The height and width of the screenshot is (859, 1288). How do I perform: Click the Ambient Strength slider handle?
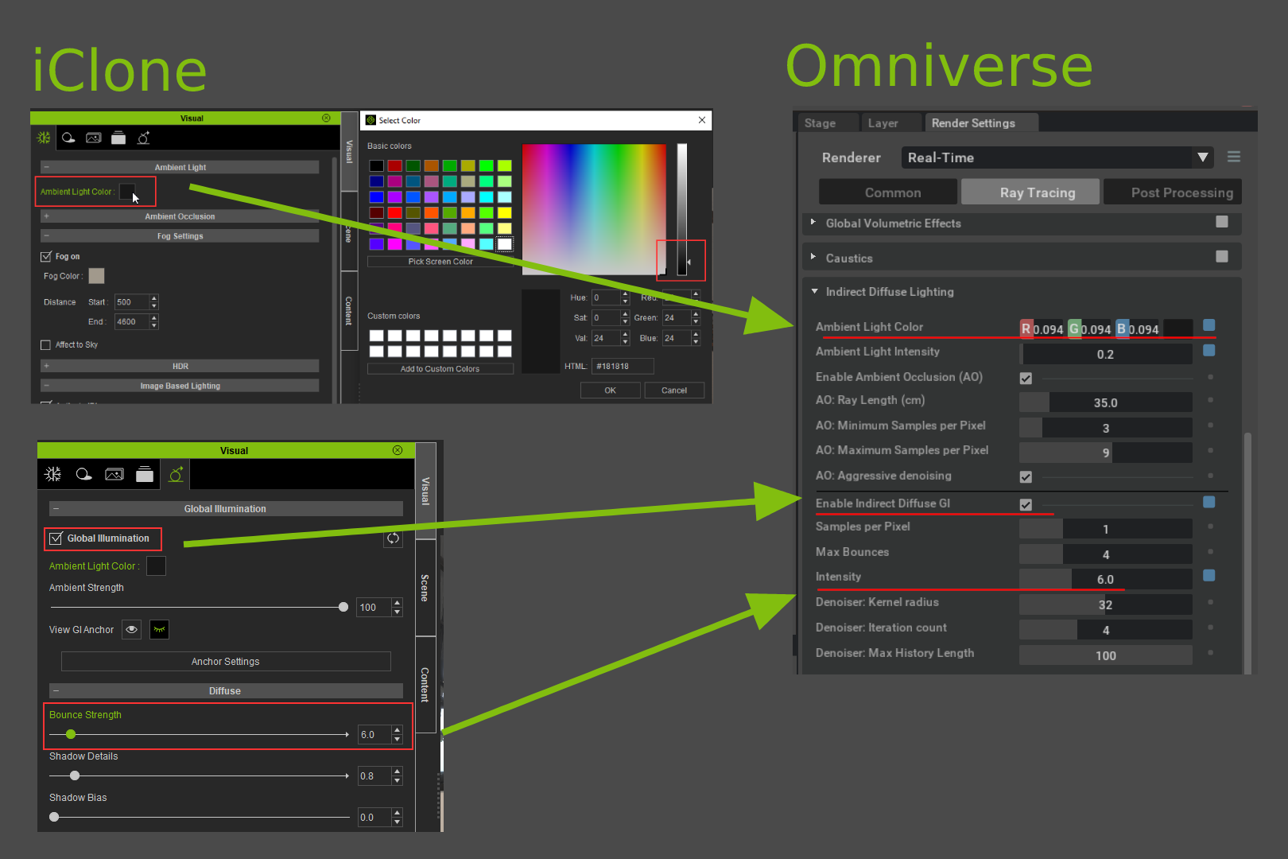click(x=343, y=607)
